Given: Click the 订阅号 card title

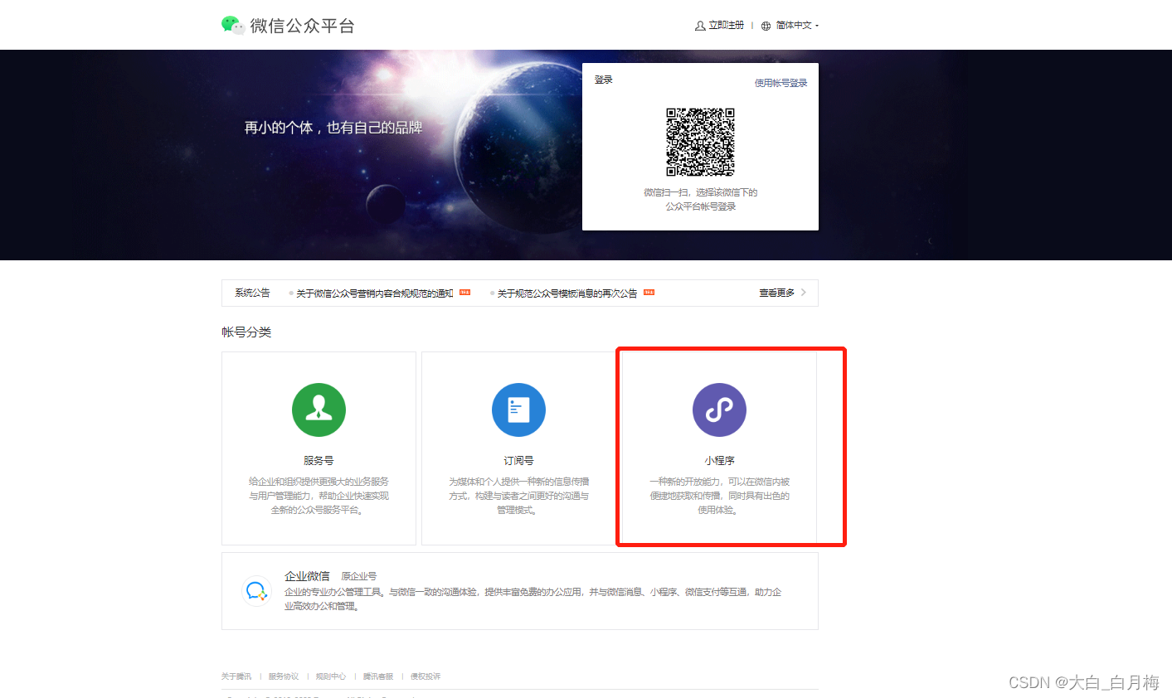Looking at the screenshot, I should point(518,460).
